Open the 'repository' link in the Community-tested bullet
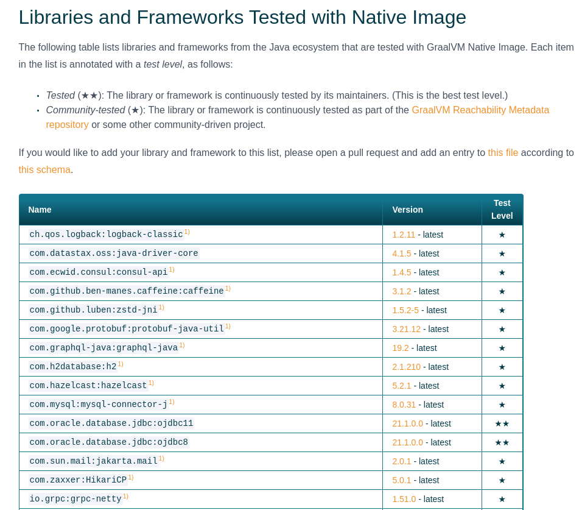The image size is (582, 510). [67, 124]
